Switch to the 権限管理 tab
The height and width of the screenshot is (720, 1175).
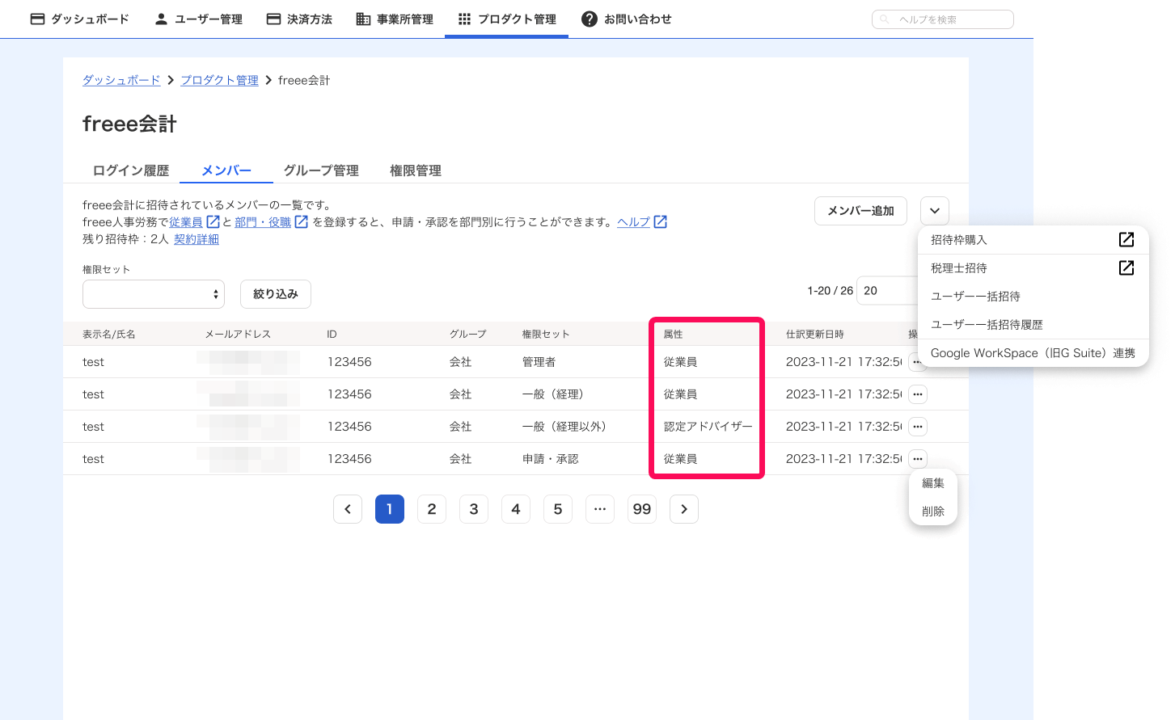click(416, 171)
